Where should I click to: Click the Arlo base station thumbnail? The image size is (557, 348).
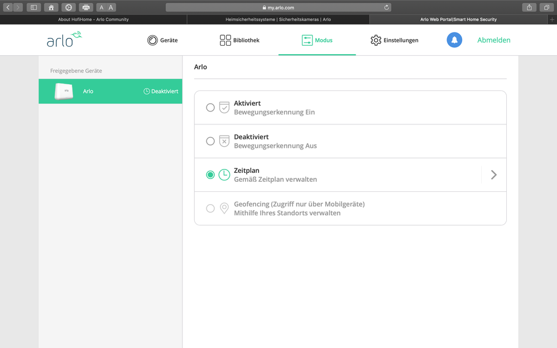[x=64, y=91]
